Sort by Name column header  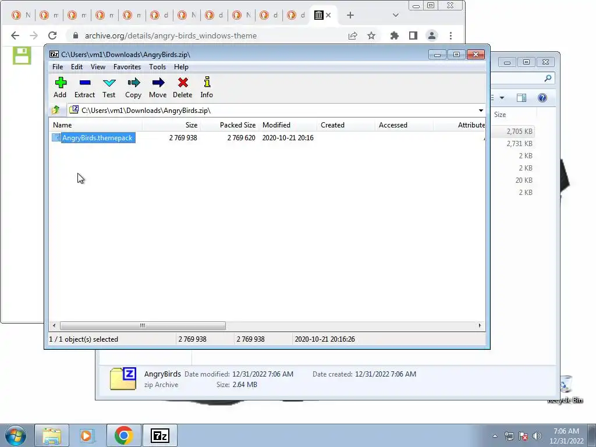[95, 125]
